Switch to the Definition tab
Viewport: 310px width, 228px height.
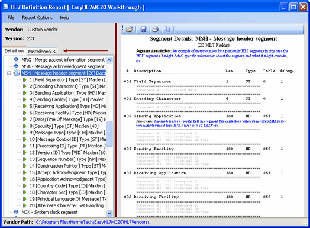coord(14,51)
